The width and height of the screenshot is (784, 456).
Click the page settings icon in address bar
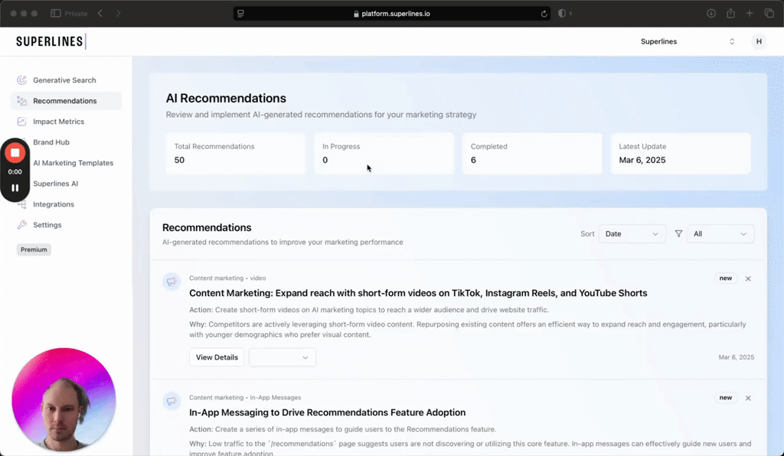pos(240,14)
